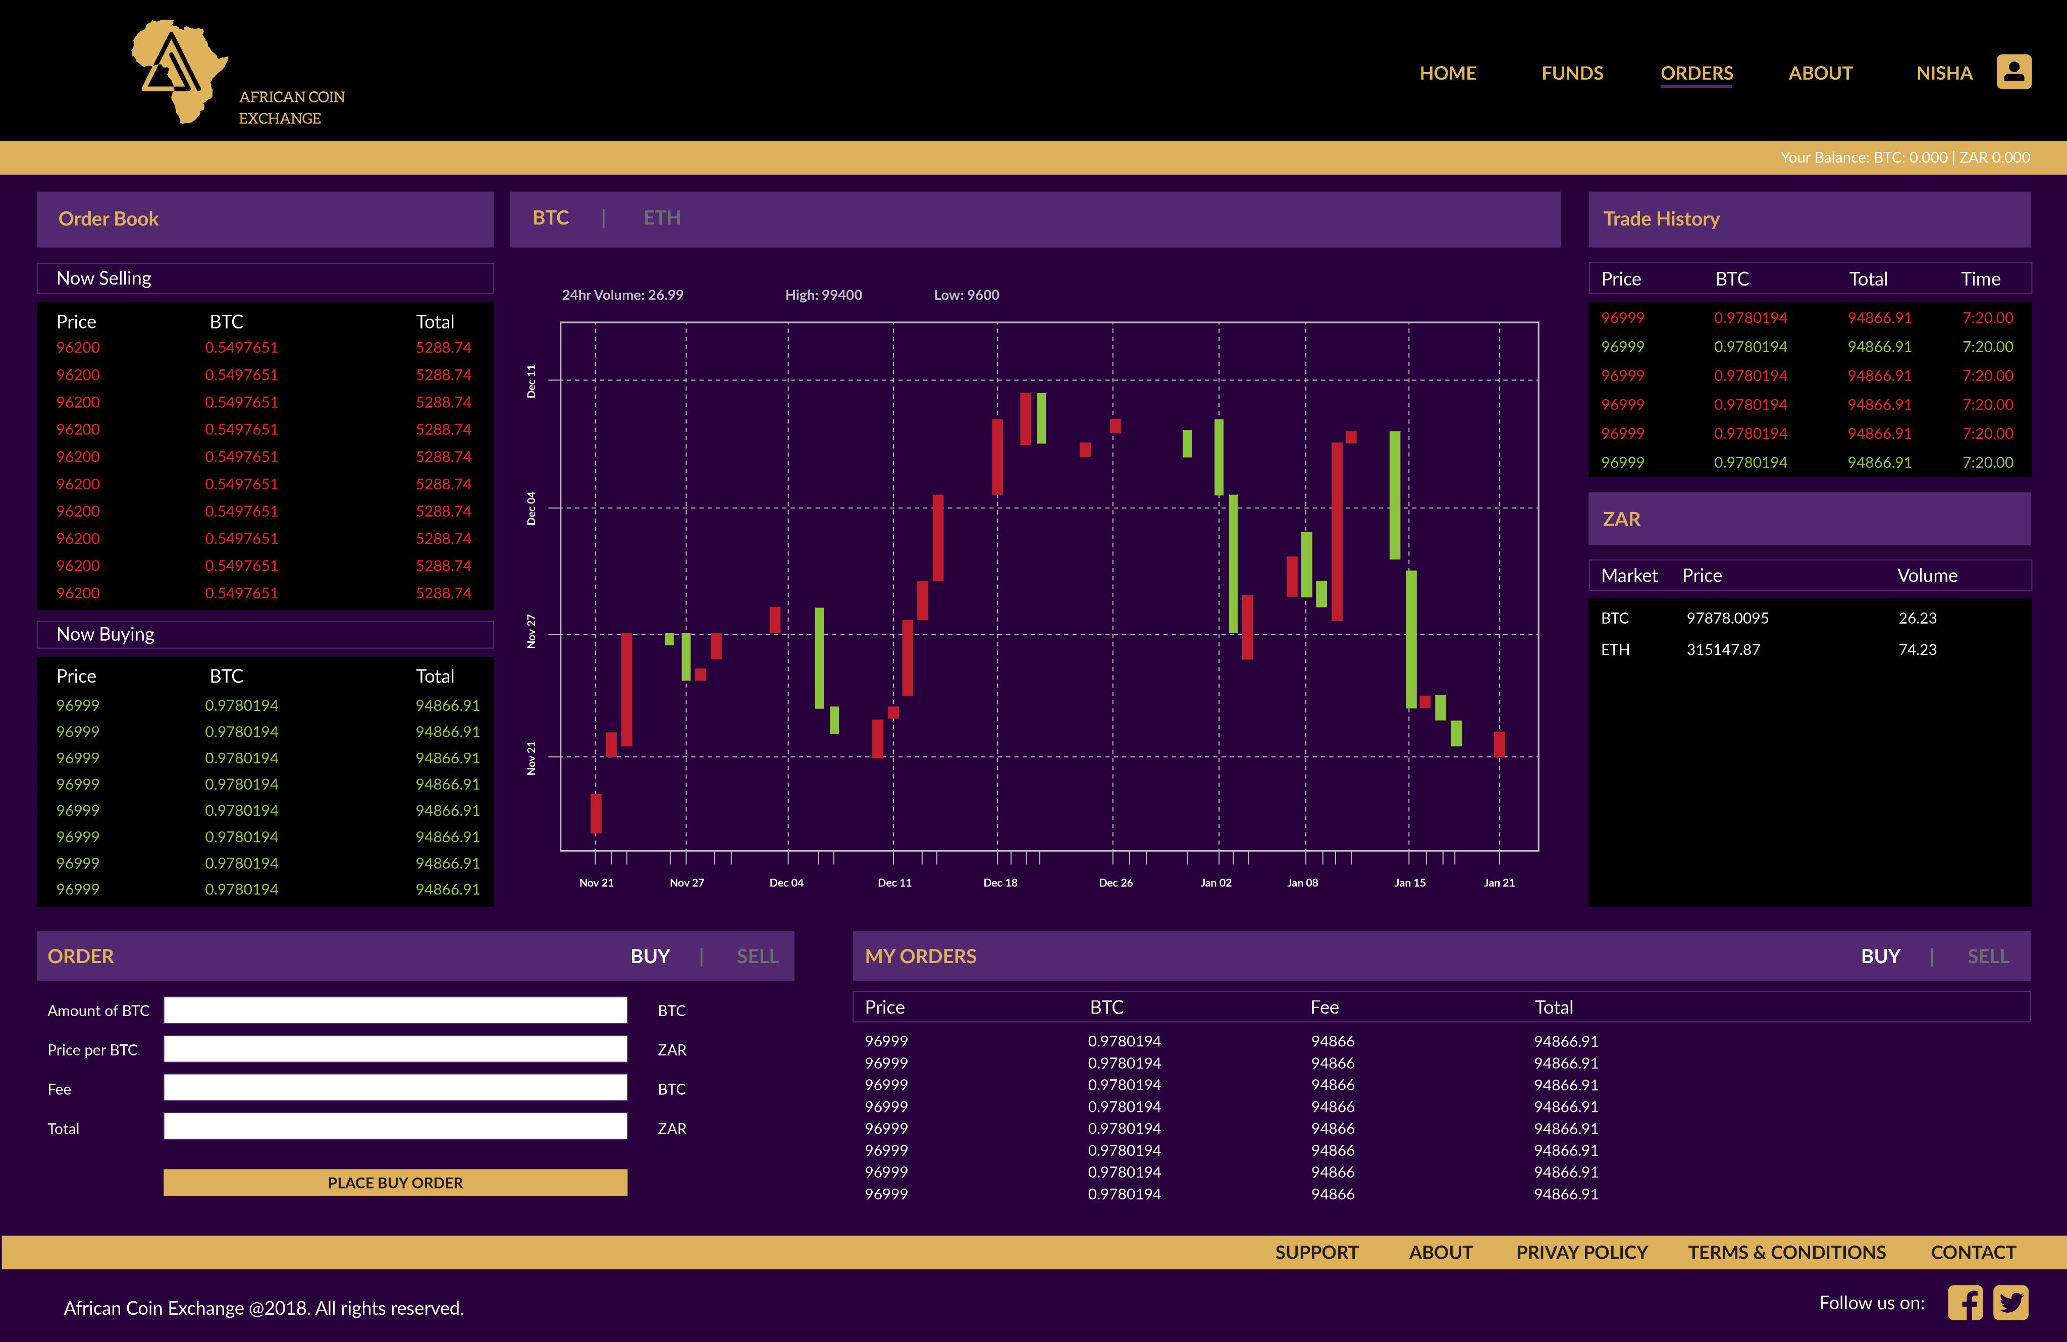Click the Price per BTC input field

point(395,1048)
